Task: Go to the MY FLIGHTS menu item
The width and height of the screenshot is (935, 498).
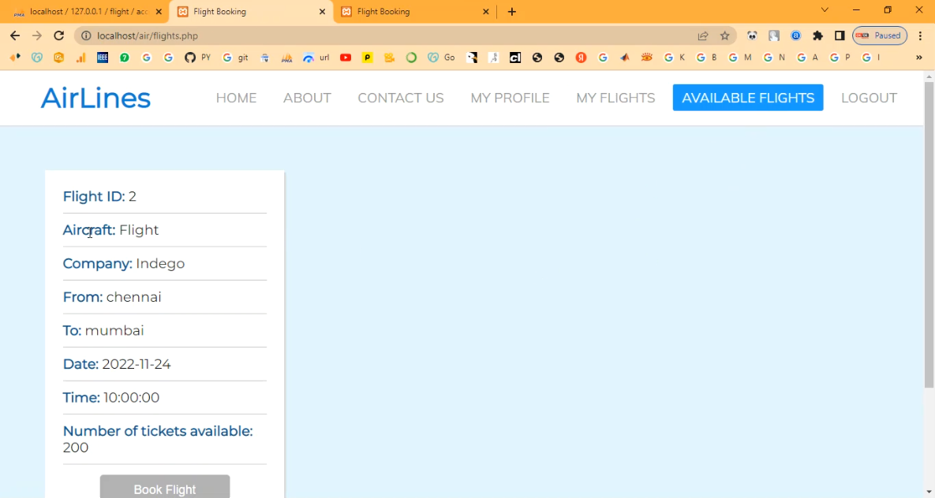Action: 615,98
